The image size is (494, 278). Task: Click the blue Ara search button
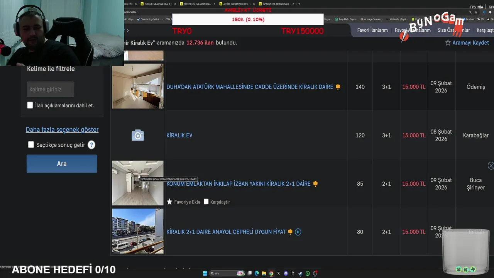click(x=62, y=164)
